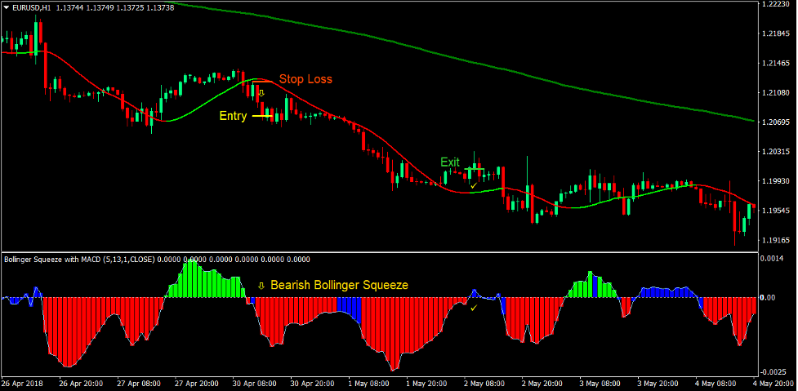Screen dimensions: 798x391
Task: Click the 1.19165 price scale label
Action: coord(774,240)
